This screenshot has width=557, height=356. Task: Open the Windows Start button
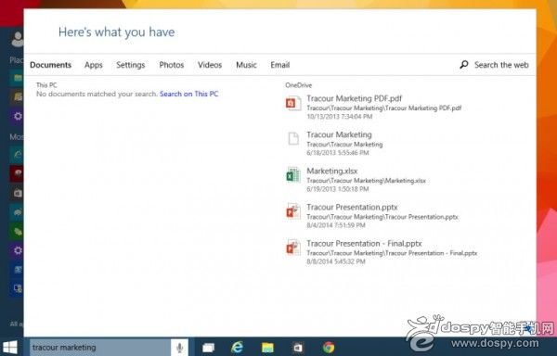point(10,348)
